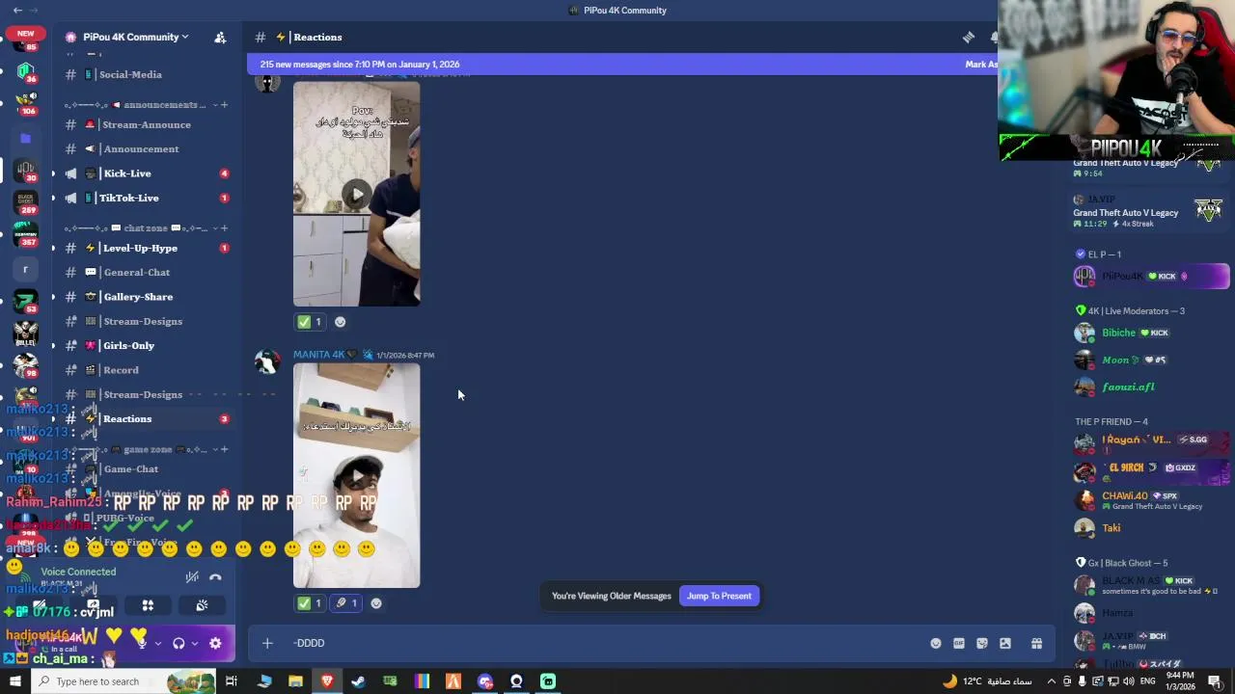Disconnect from voice call
This screenshot has width=1235, height=694.
[215, 577]
